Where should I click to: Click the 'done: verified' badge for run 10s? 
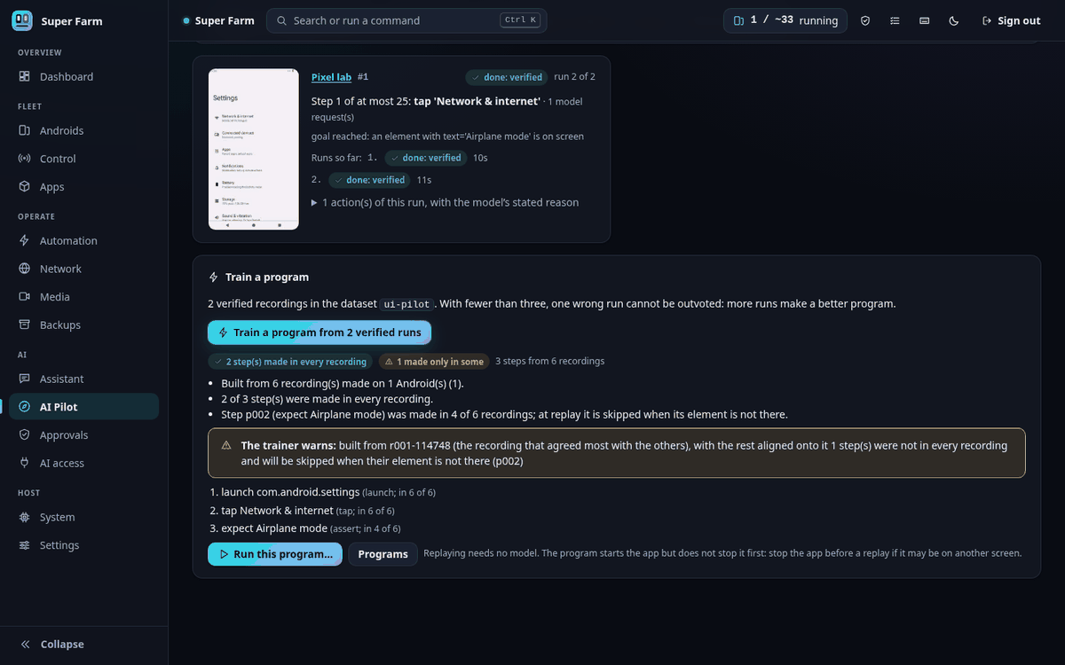coord(426,158)
